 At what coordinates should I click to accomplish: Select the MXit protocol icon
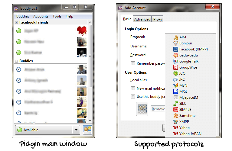[176, 92]
